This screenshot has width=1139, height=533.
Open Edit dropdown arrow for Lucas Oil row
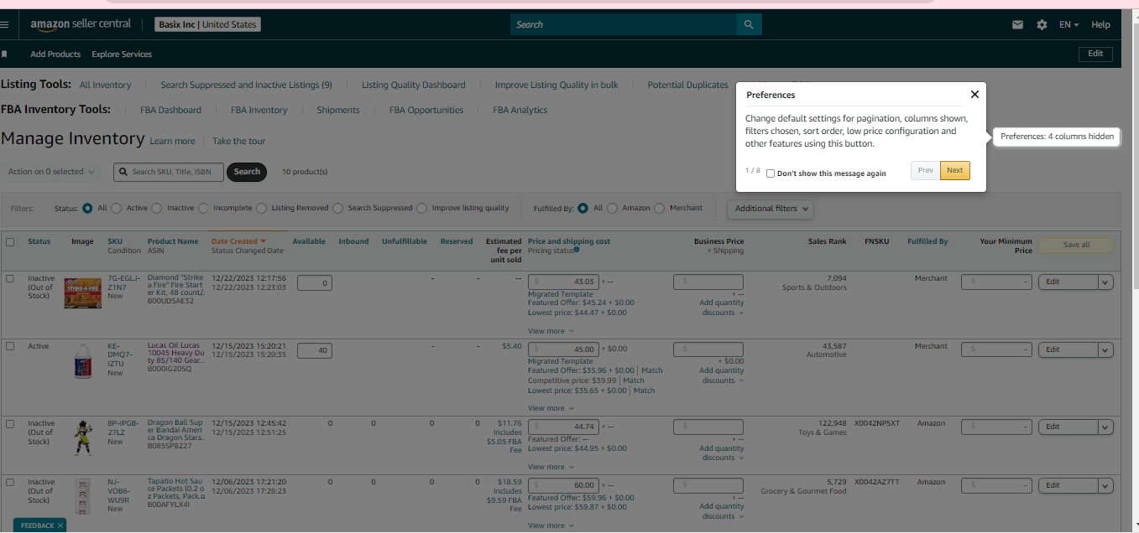click(x=1105, y=350)
